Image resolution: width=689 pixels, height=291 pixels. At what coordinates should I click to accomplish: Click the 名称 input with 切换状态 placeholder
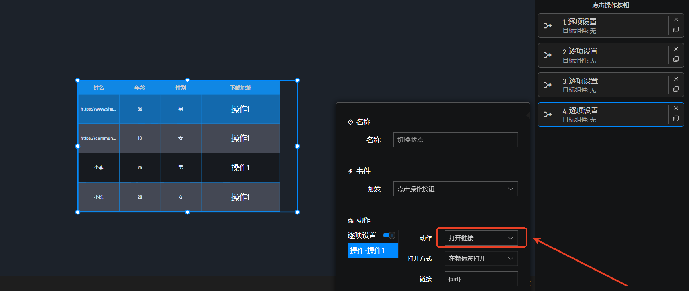(455, 140)
